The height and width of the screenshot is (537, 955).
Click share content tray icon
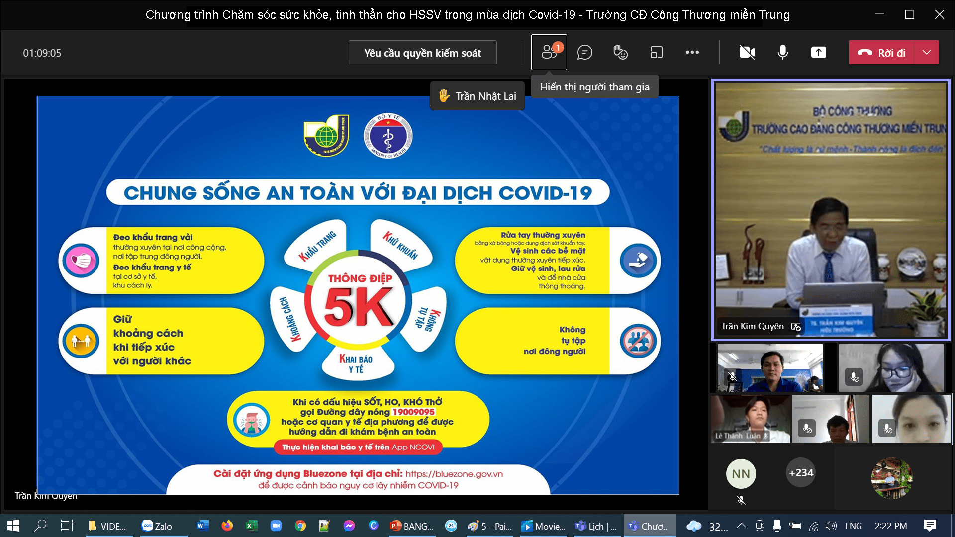818,52
